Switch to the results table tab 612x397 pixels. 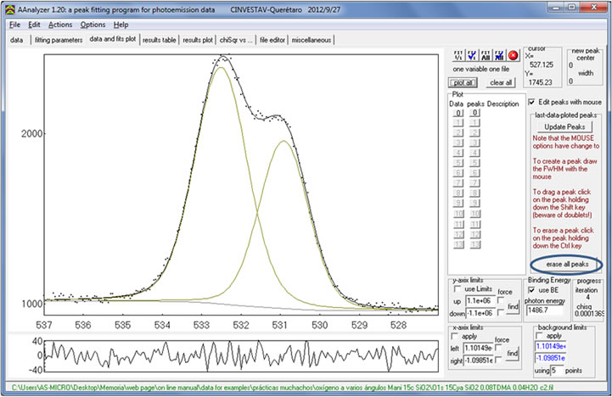(160, 40)
